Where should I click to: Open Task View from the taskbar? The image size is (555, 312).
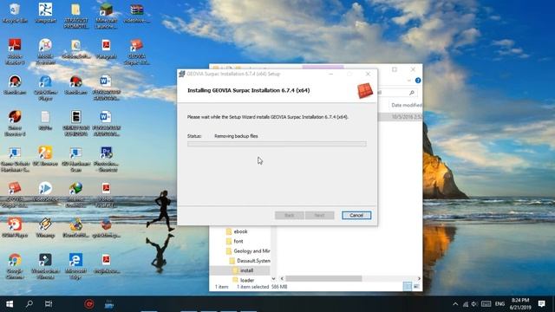49,304
